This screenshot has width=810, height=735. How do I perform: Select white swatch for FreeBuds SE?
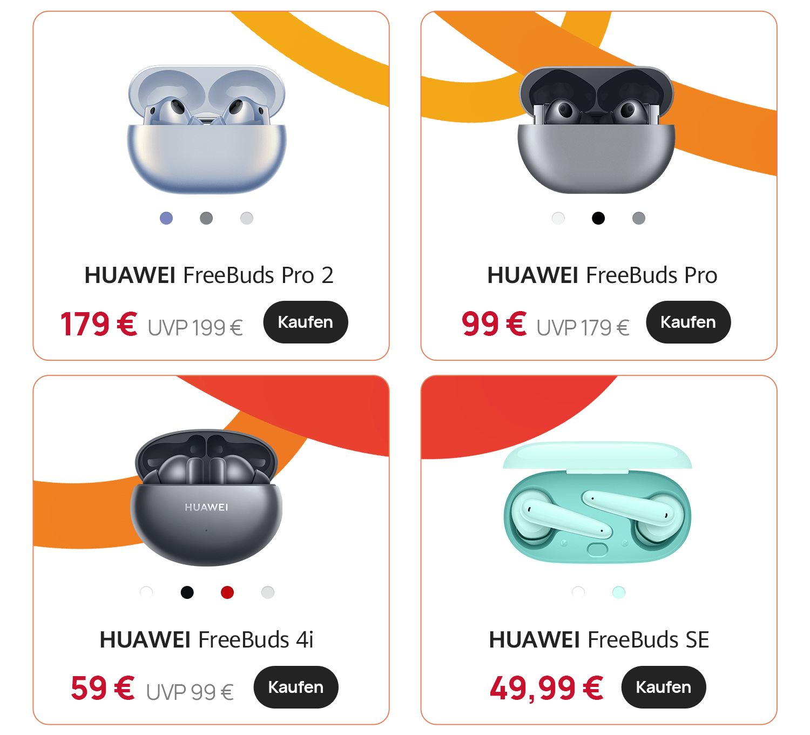(578, 592)
